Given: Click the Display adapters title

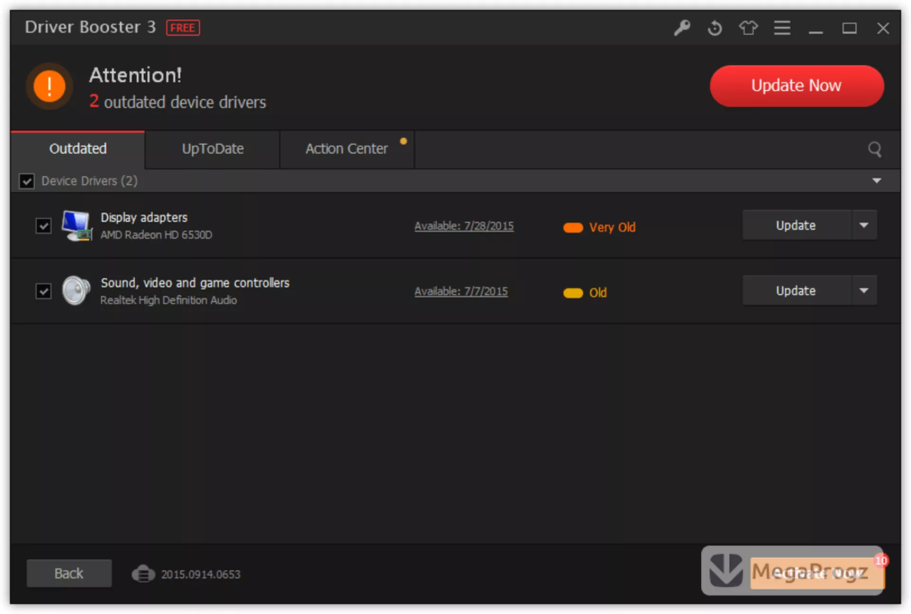Looking at the screenshot, I should pyautogui.click(x=144, y=217).
